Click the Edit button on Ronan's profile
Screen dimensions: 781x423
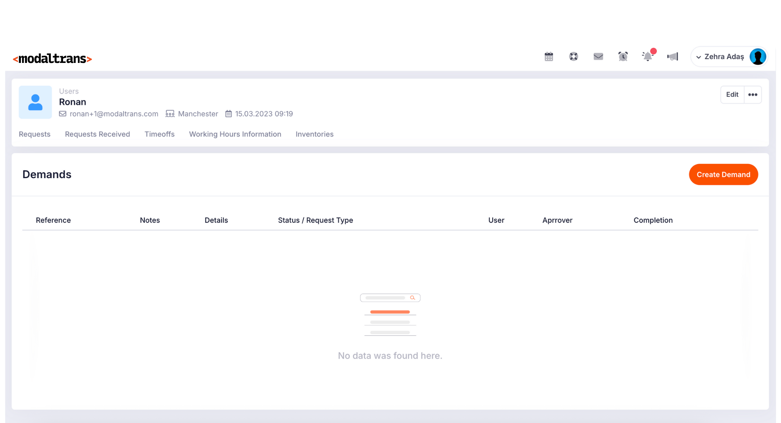(732, 94)
